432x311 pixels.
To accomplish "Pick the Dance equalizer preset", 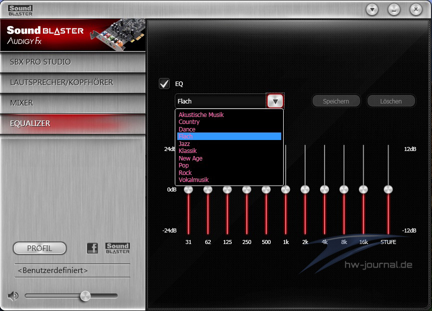I will 229,129.
